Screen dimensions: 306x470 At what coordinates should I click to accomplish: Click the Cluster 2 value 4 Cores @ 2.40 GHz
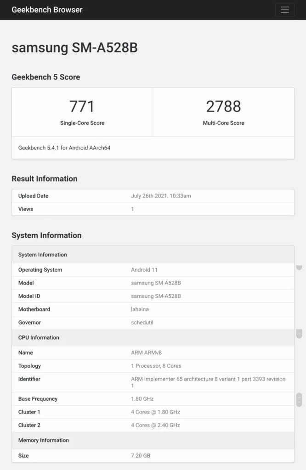155,425
